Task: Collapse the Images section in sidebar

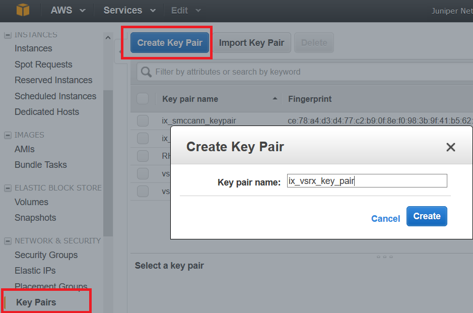Action: coord(8,135)
